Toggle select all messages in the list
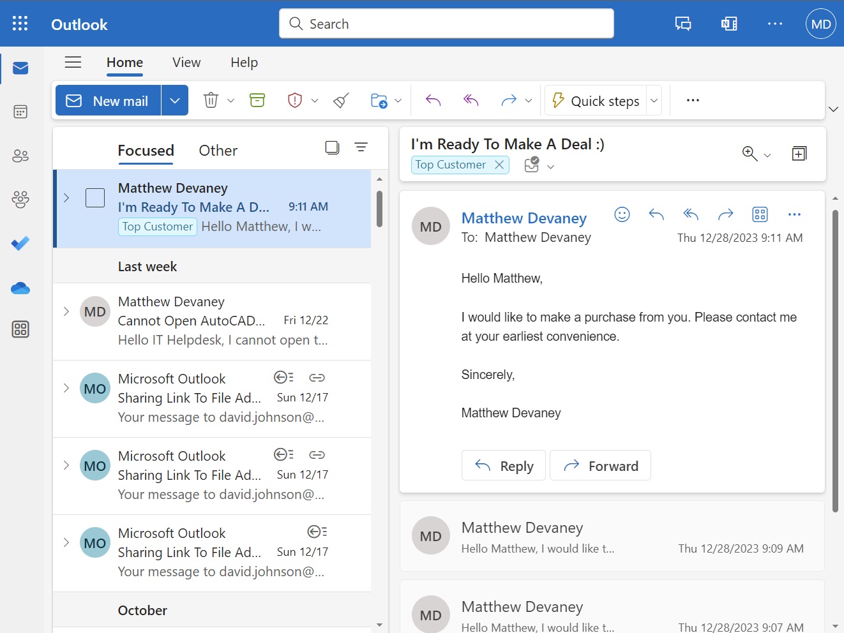 tap(332, 147)
